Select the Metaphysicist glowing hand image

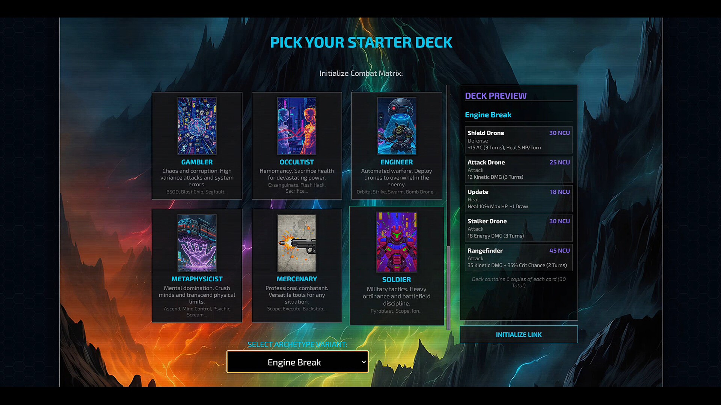click(197, 243)
